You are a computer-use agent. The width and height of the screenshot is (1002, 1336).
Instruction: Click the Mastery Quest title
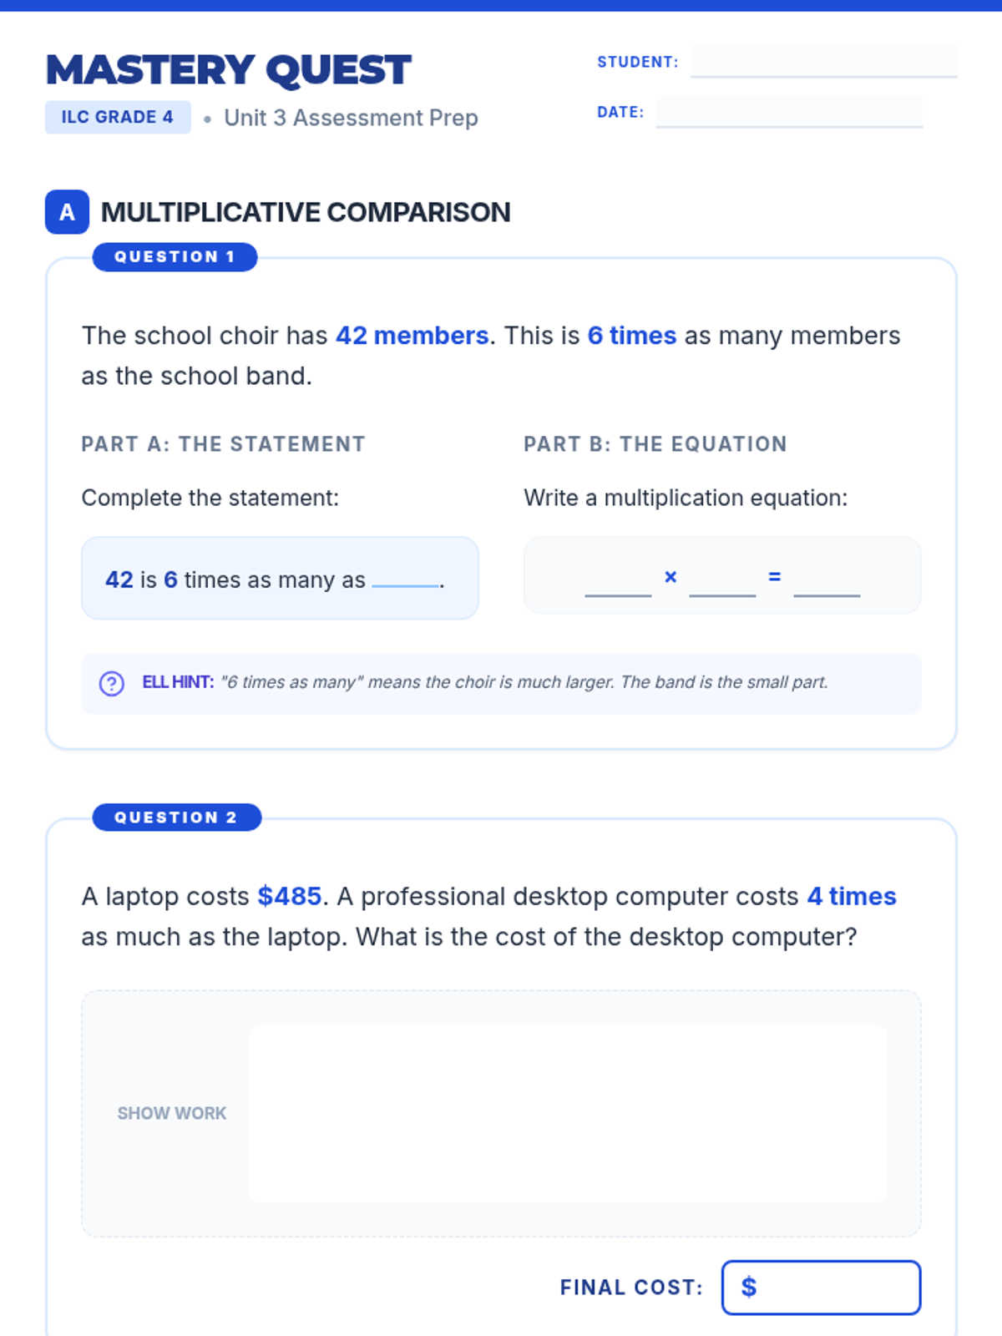pyautogui.click(x=229, y=70)
